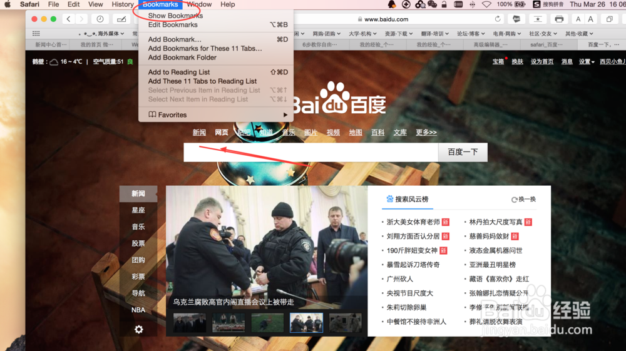This screenshot has width=626, height=351.
Task: Click the 百度一下 search button
Action: [x=463, y=152]
